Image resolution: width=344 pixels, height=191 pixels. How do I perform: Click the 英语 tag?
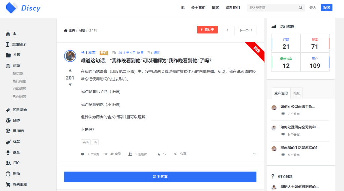coord(86,142)
